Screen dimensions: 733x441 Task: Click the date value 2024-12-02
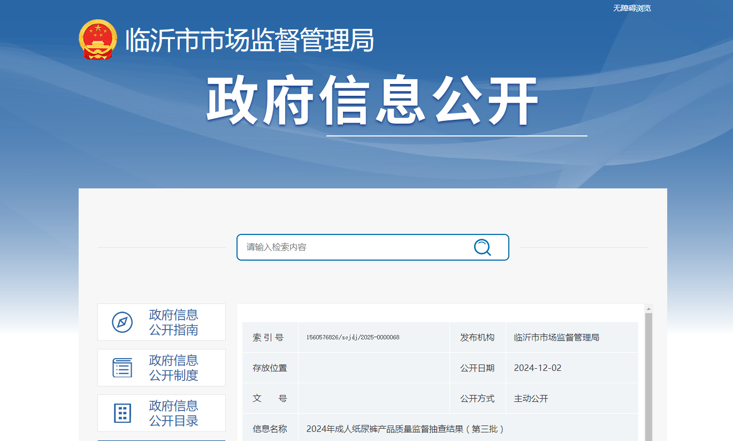pyautogui.click(x=538, y=368)
